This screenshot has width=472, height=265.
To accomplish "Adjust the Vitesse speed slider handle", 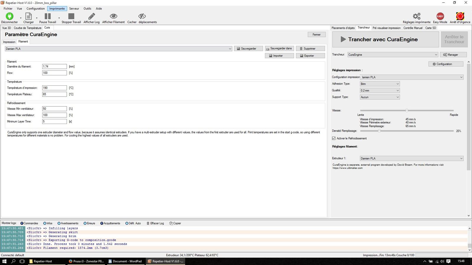I will [x=407, y=110].
